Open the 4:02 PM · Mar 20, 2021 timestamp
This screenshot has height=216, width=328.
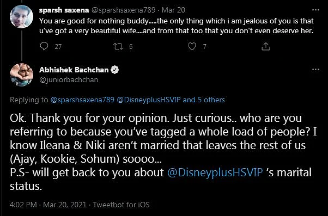(x=48, y=205)
